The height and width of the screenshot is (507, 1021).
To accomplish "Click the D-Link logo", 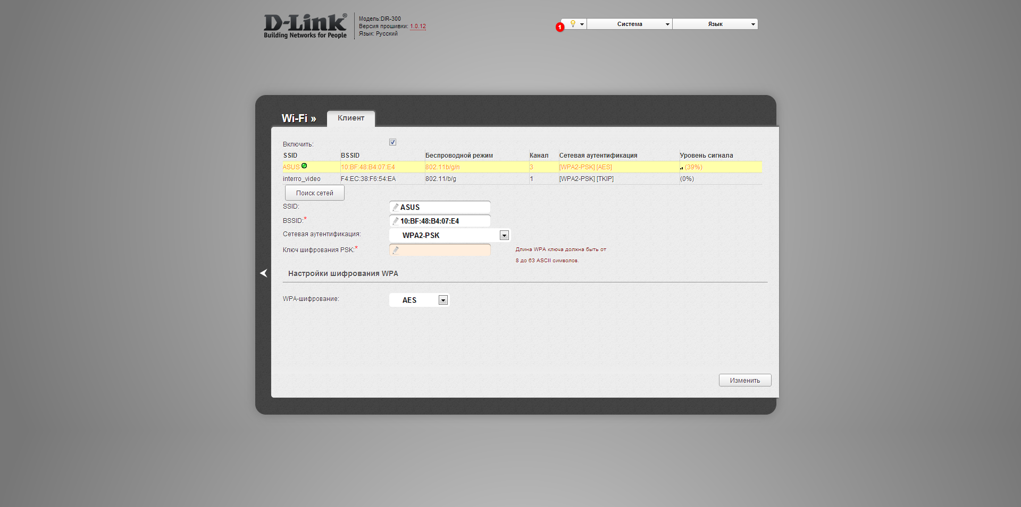I will point(305,26).
